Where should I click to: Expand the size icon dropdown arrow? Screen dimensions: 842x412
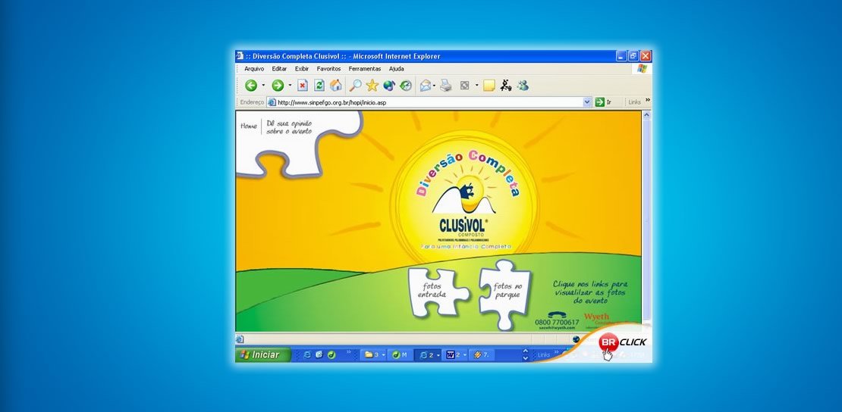476,86
